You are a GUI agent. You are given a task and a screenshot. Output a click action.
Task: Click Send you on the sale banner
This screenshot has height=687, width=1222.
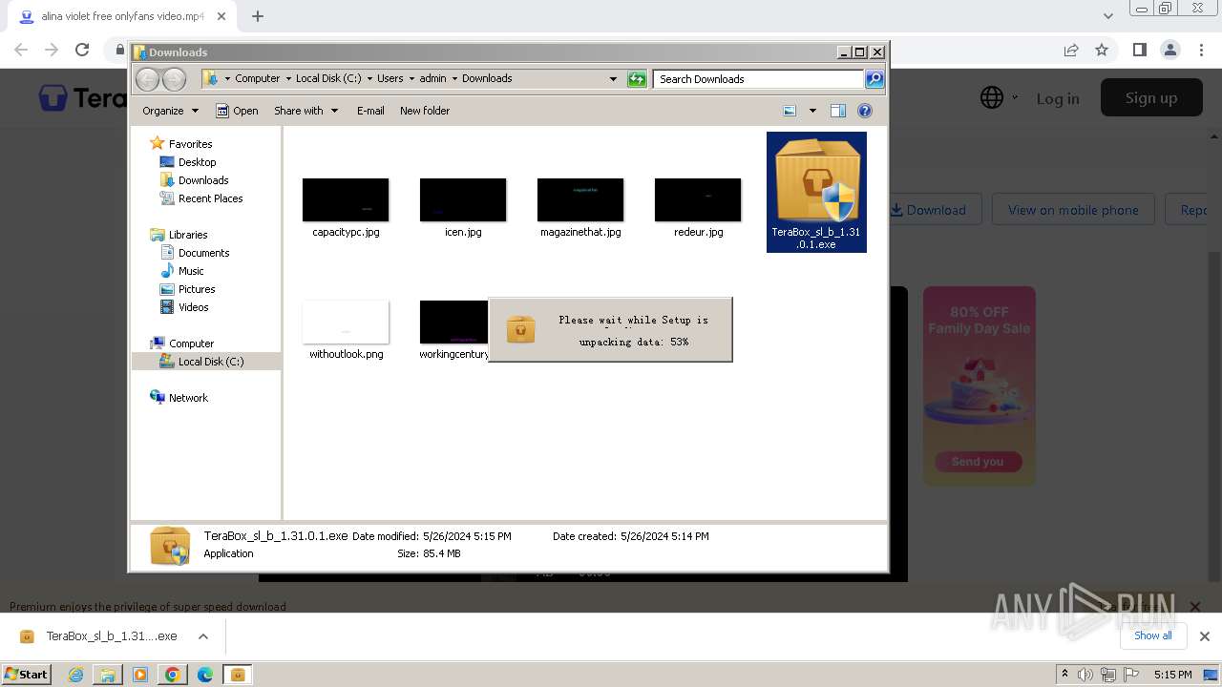click(978, 462)
